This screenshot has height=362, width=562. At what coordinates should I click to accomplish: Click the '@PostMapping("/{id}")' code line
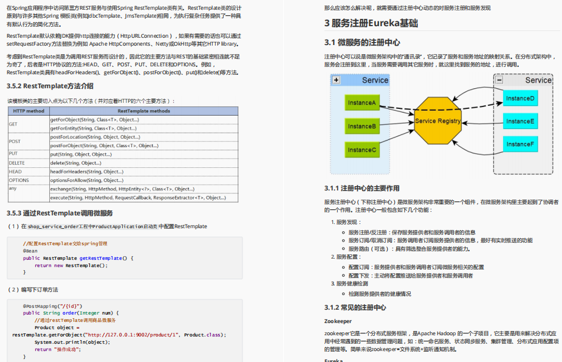(53, 306)
